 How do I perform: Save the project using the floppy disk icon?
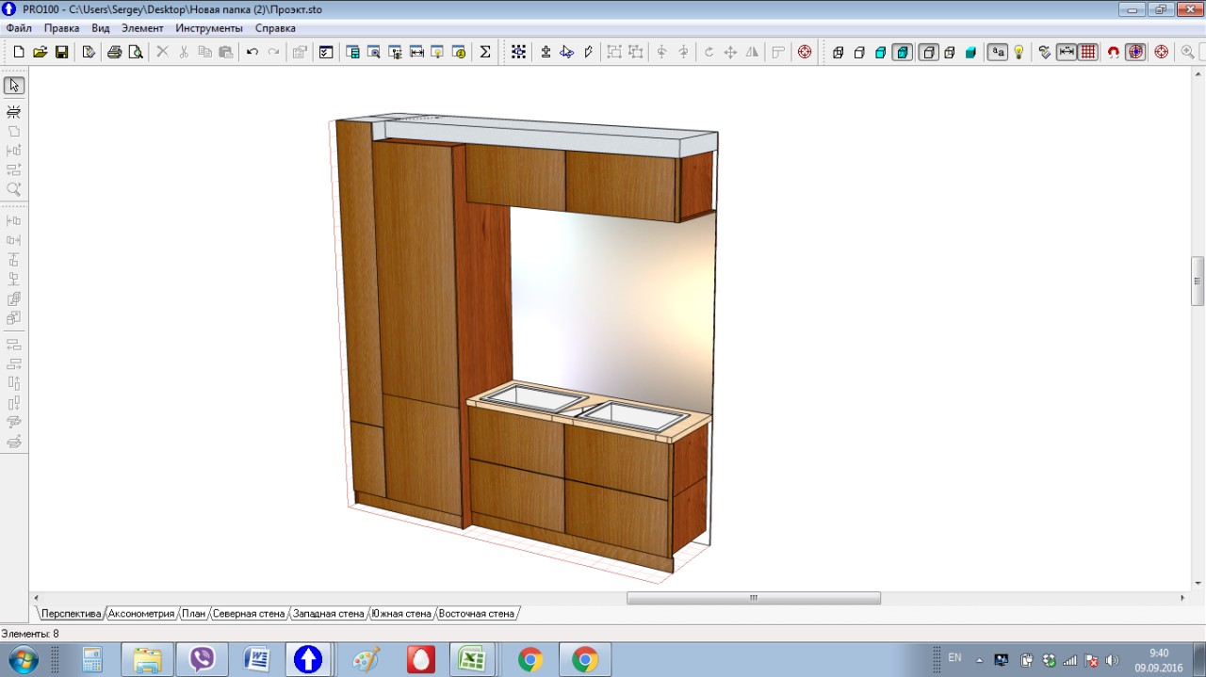point(61,52)
